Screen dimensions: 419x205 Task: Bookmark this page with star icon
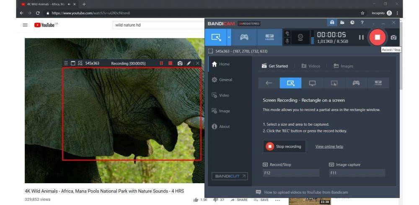(362, 13)
